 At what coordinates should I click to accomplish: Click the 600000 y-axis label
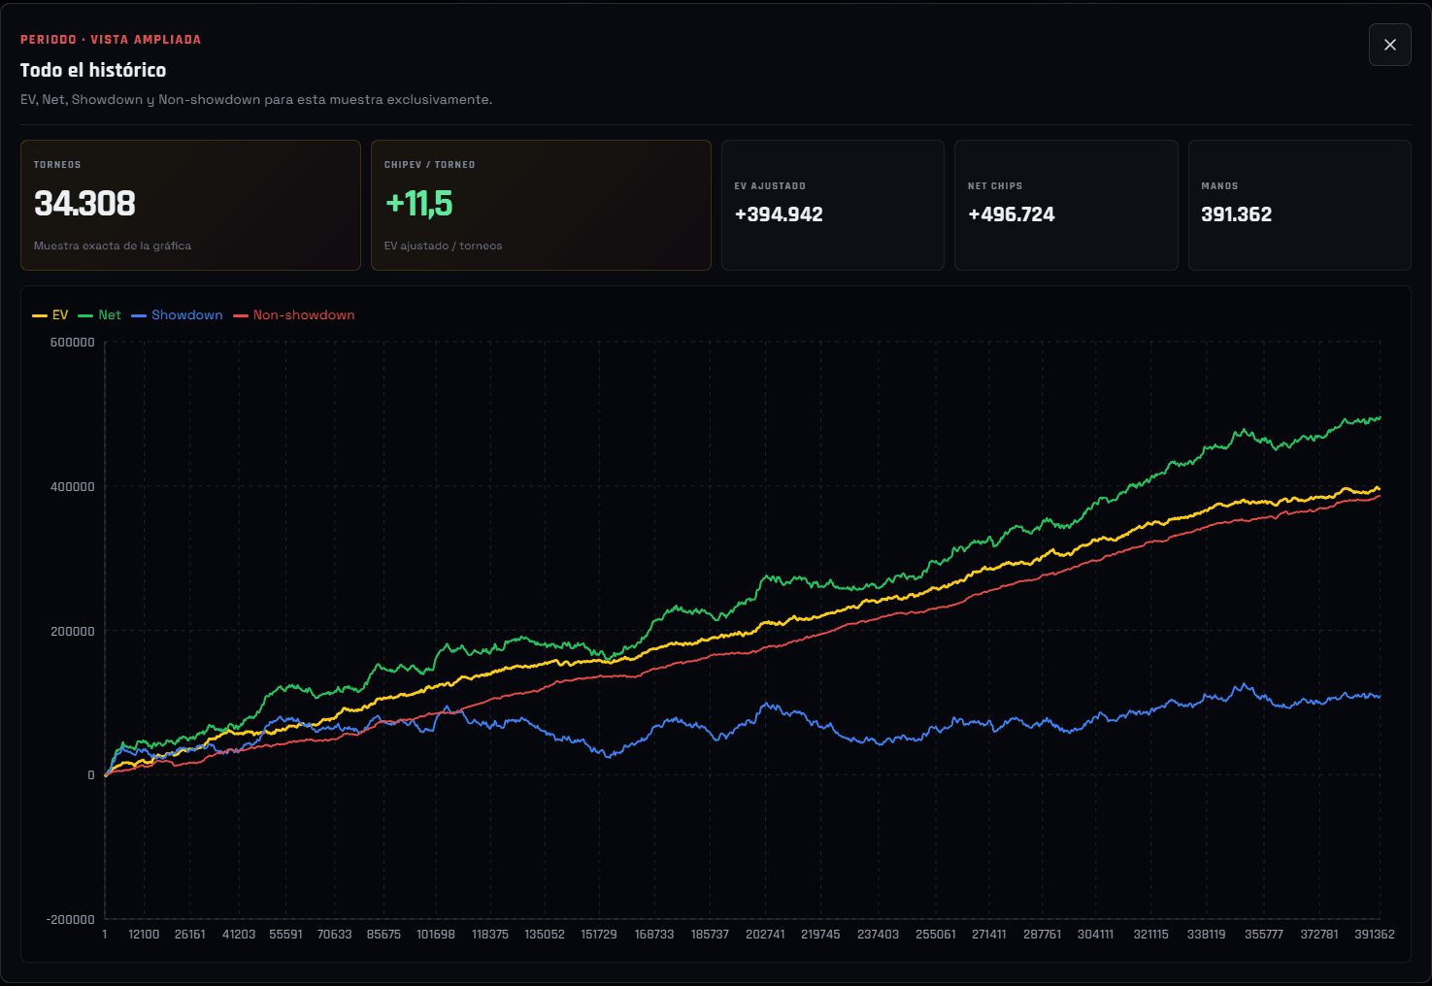(73, 343)
